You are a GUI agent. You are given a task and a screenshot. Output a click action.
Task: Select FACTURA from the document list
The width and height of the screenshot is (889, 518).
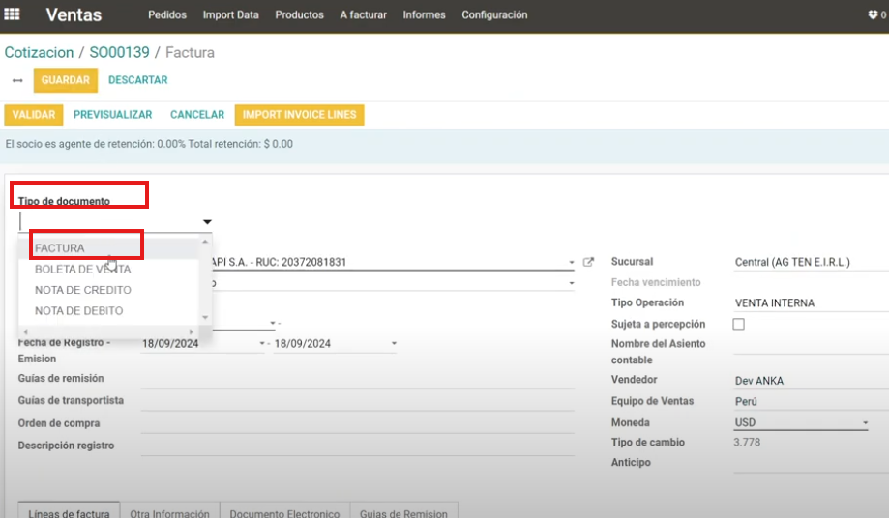[x=60, y=248]
